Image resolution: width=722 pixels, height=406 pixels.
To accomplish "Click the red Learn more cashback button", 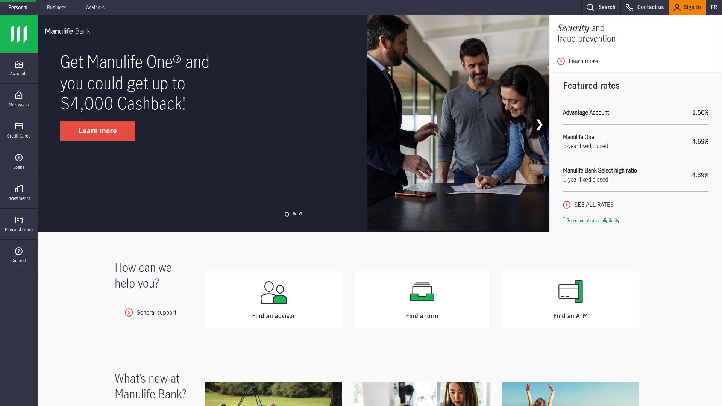I will click(98, 131).
